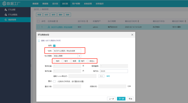The image size is (188, 103).
Task: Click the 下一步 button
Action: tap(121, 99)
